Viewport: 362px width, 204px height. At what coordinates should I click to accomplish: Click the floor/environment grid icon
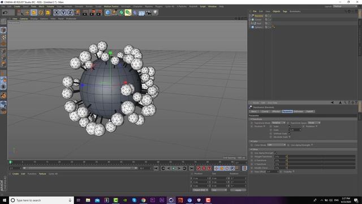click(141, 12)
